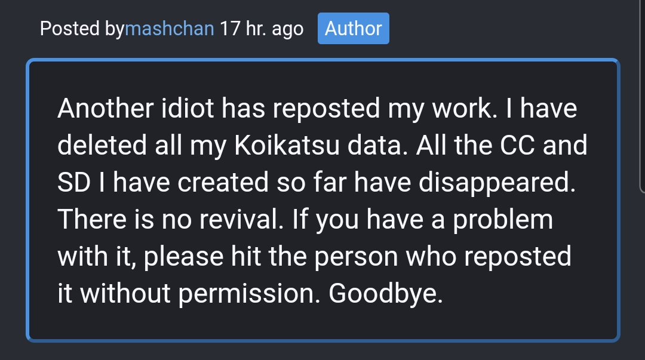
Task: Click the 17 hr. ago timestamp
Action: [x=261, y=29]
